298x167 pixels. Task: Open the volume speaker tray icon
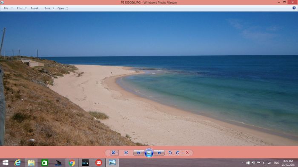click(264, 163)
